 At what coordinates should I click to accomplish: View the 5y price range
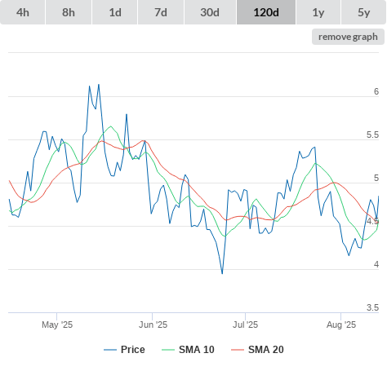(x=363, y=12)
